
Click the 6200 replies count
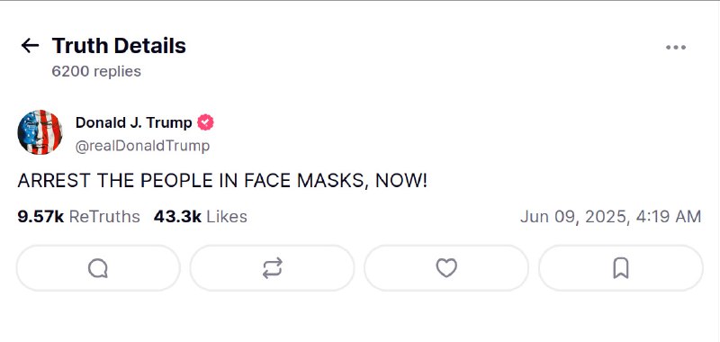click(96, 71)
